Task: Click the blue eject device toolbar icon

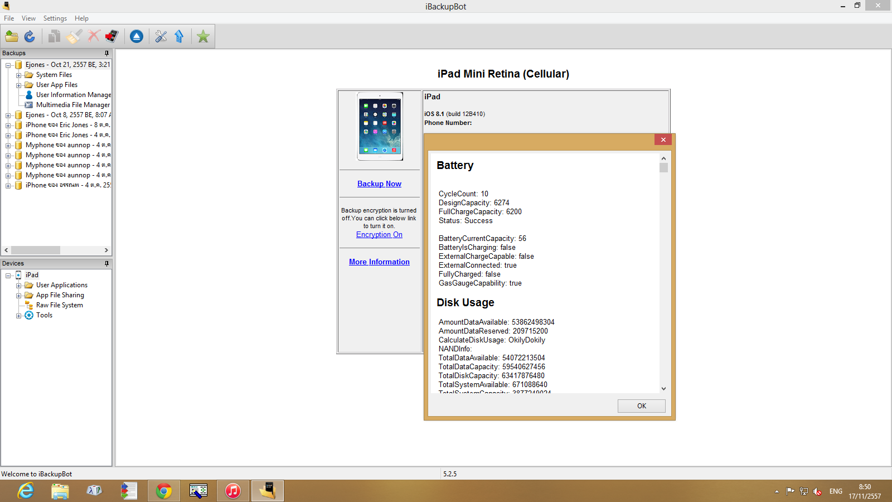Action: point(137,37)
